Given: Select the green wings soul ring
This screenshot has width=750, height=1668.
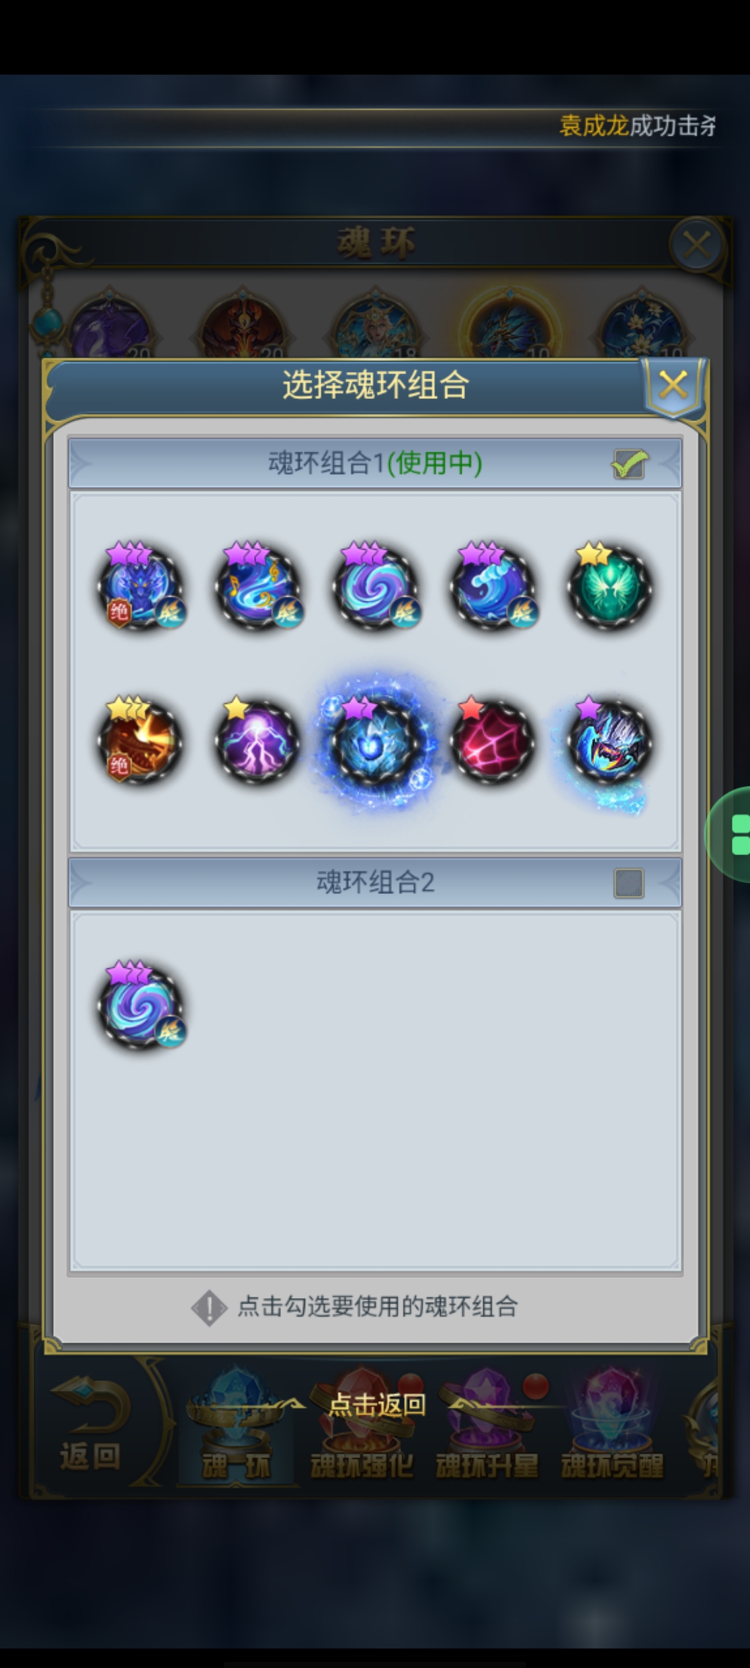Looking at the screenshot, I should [x=610, y=588].
